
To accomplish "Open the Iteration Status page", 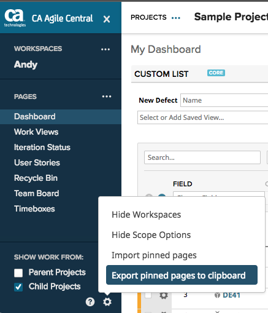I will pos(42,147).
